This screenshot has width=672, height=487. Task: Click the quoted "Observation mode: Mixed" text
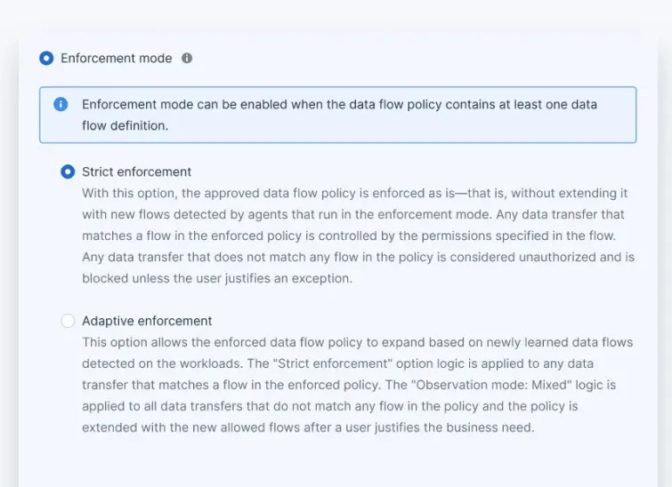491,385
